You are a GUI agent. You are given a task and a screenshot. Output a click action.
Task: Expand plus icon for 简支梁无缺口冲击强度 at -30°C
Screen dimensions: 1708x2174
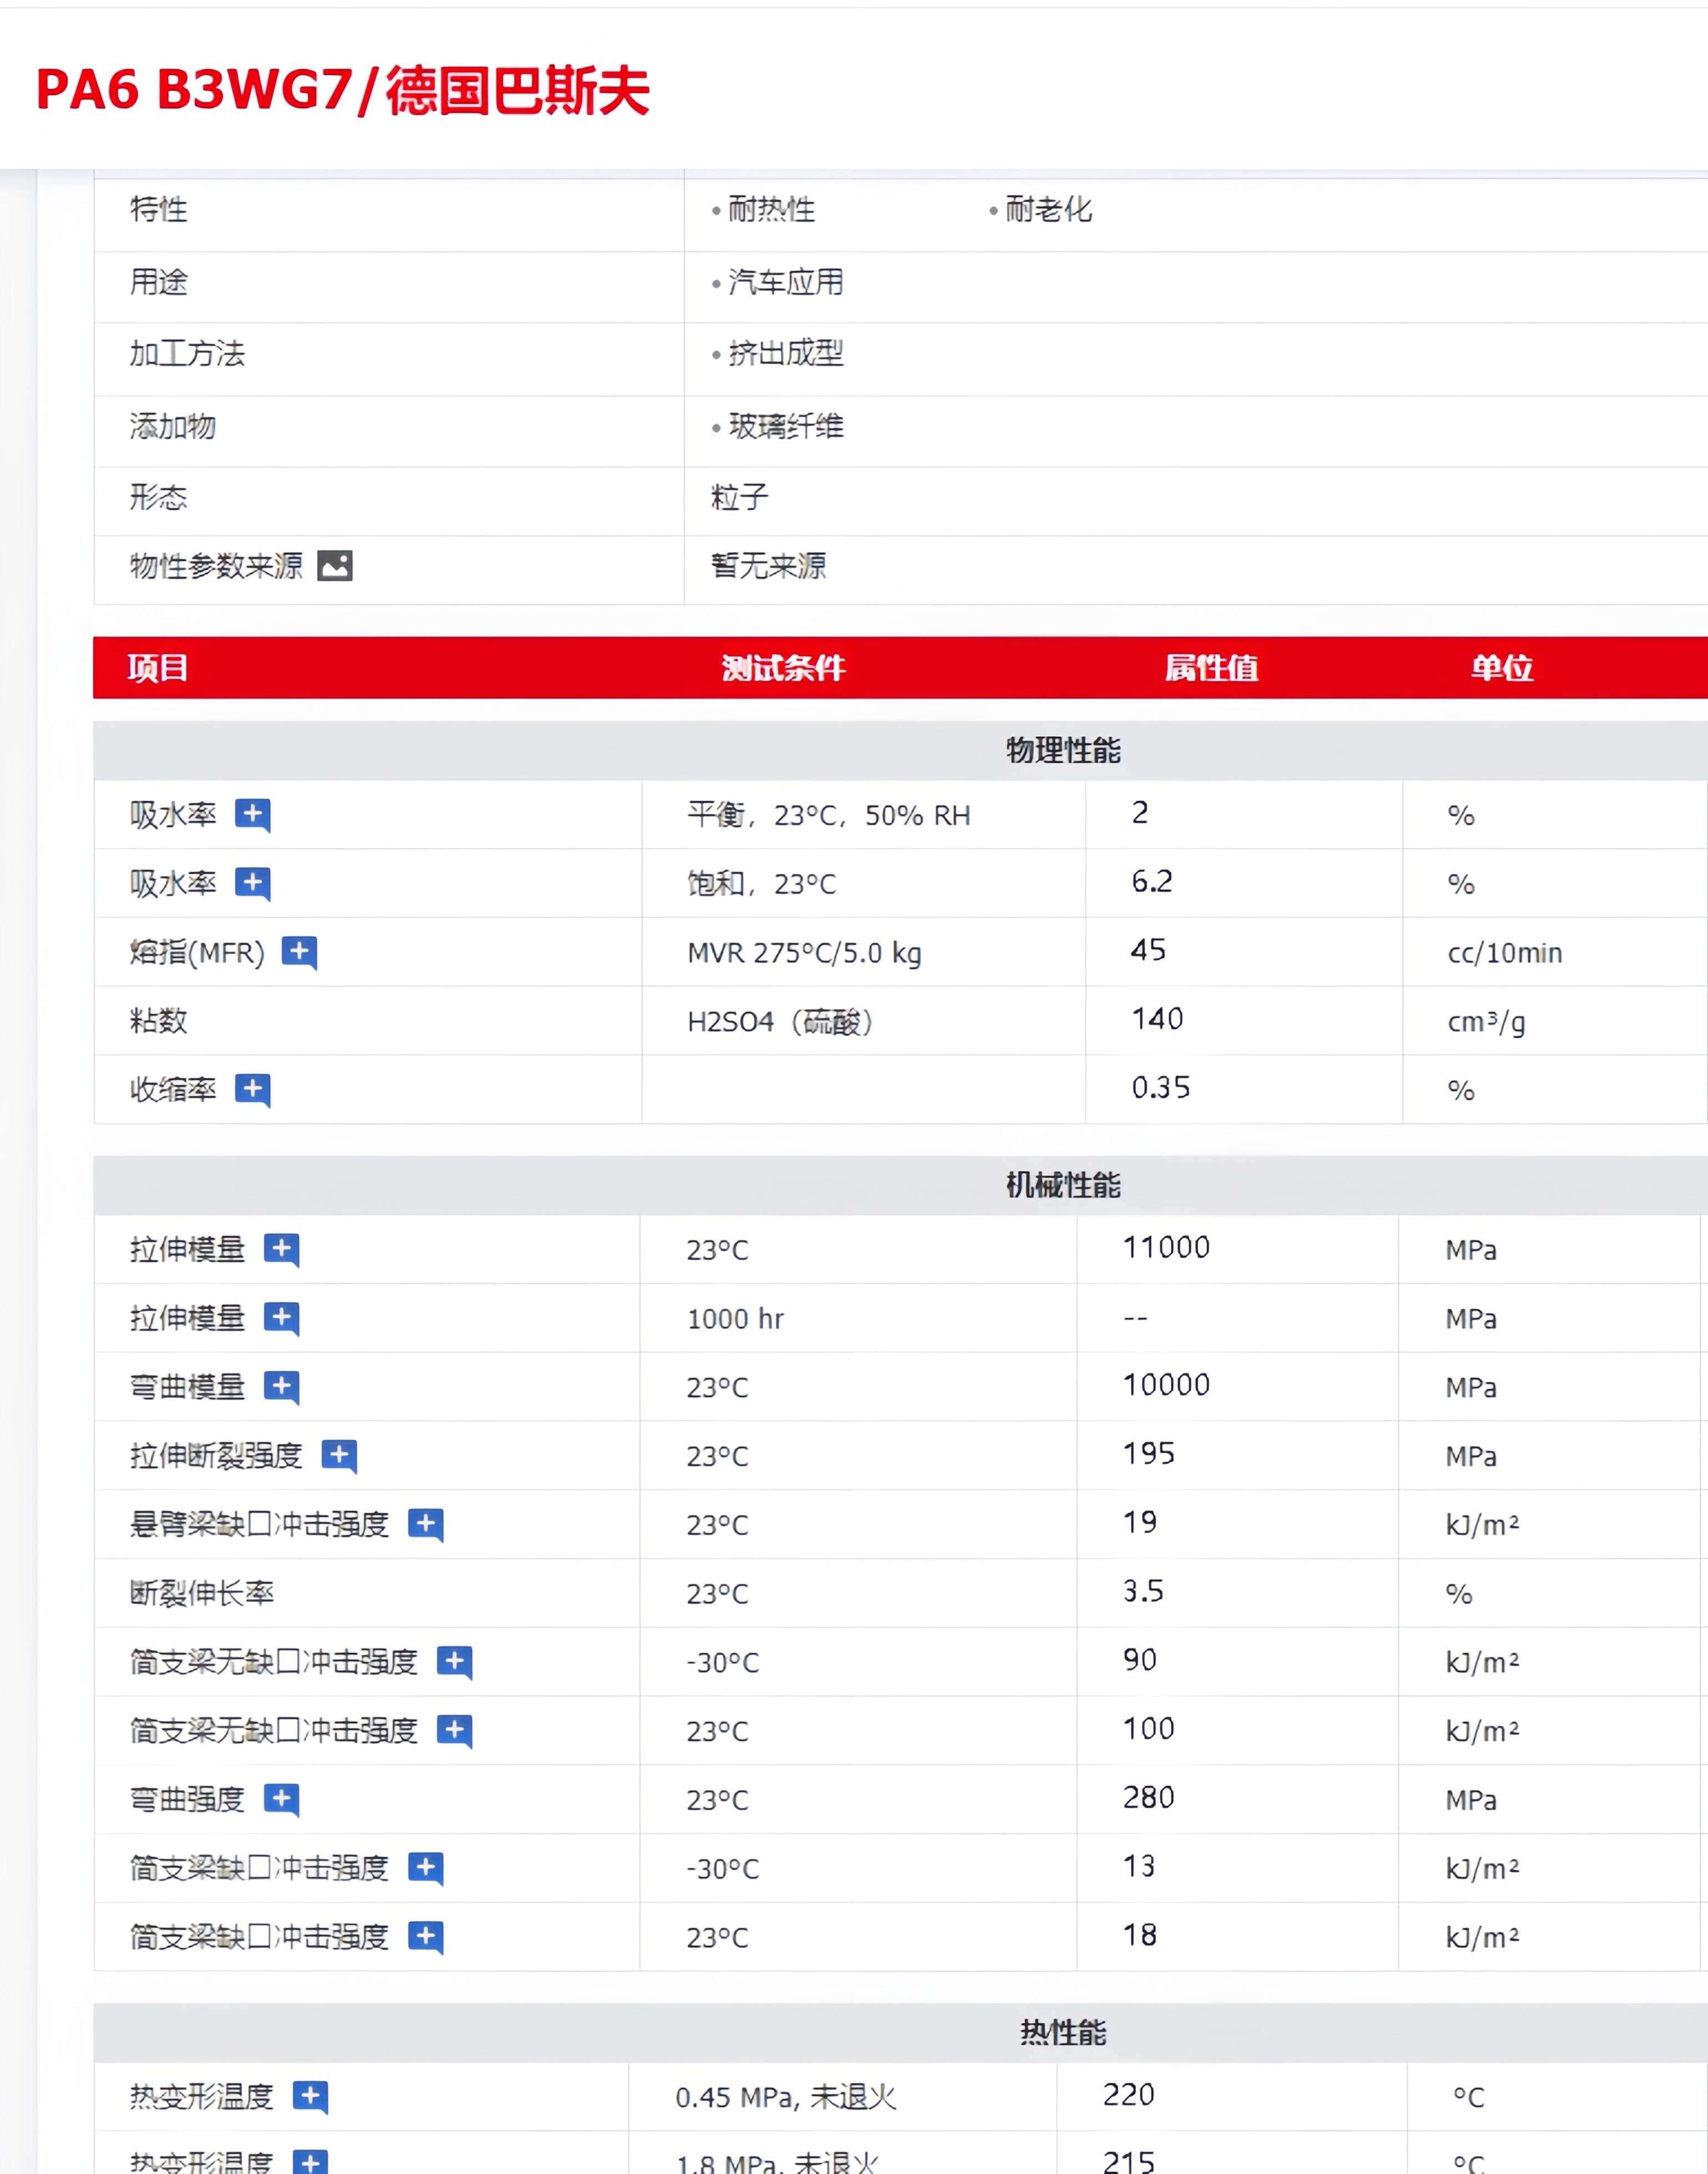tap(455, 1662)
